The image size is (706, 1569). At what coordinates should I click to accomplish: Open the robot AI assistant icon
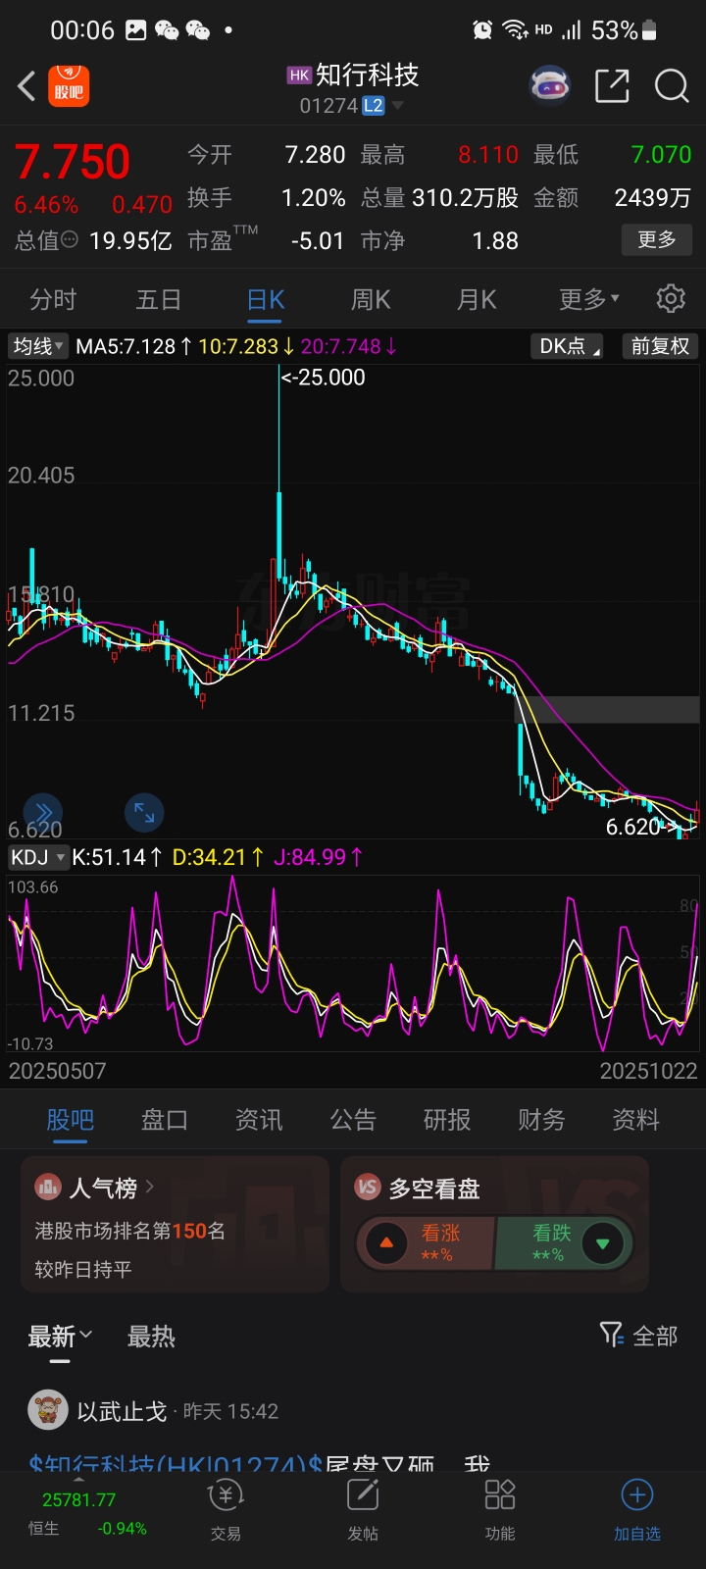(x=550, y=85)
